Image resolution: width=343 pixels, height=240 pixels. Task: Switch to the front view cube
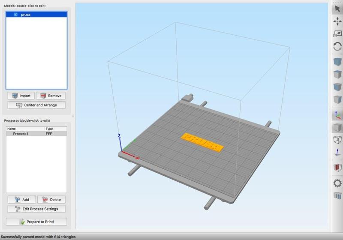[337, 87]
